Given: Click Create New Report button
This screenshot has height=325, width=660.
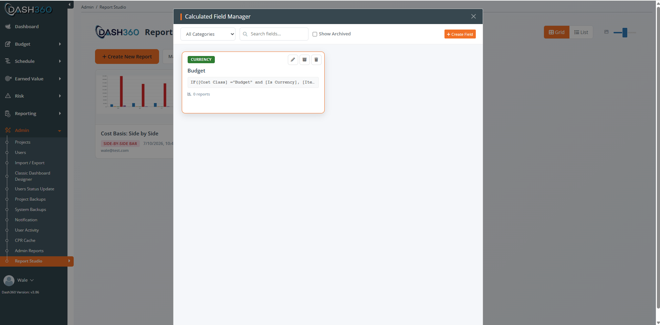Looking at the screenshot, I should (x=127, y=56).
